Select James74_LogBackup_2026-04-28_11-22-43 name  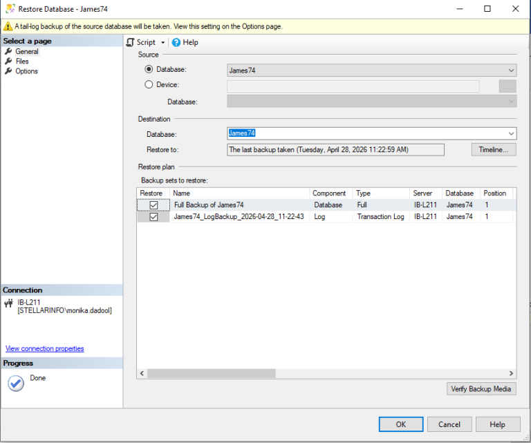[239, 216]
